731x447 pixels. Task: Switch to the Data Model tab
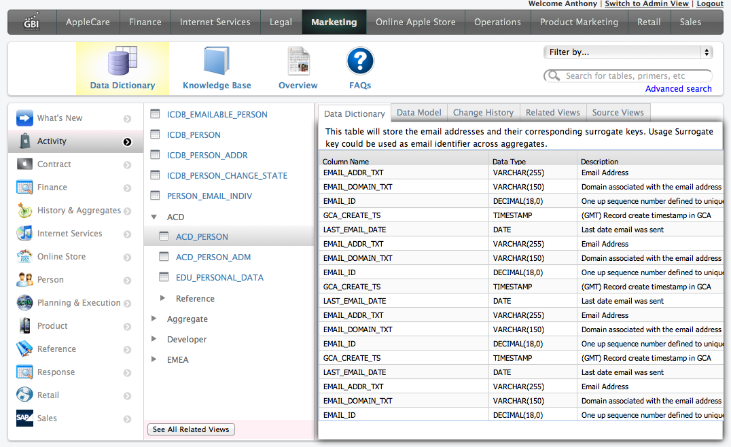[x=418, y=113]
